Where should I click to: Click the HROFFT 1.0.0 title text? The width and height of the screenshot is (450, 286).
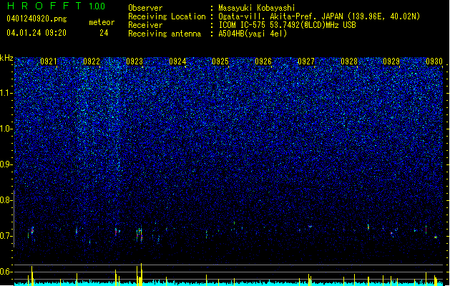[x=56, y=6]
